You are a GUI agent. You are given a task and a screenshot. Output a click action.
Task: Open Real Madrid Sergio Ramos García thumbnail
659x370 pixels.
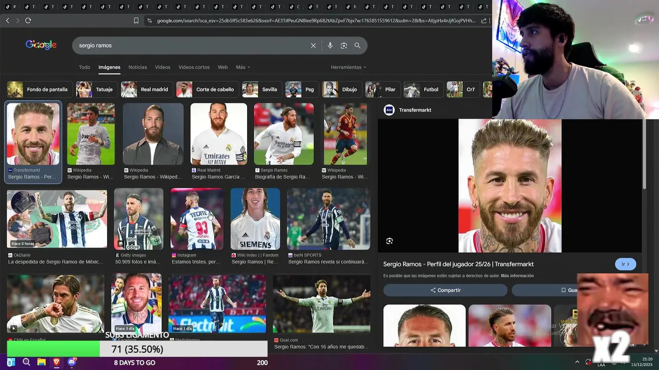219,134
